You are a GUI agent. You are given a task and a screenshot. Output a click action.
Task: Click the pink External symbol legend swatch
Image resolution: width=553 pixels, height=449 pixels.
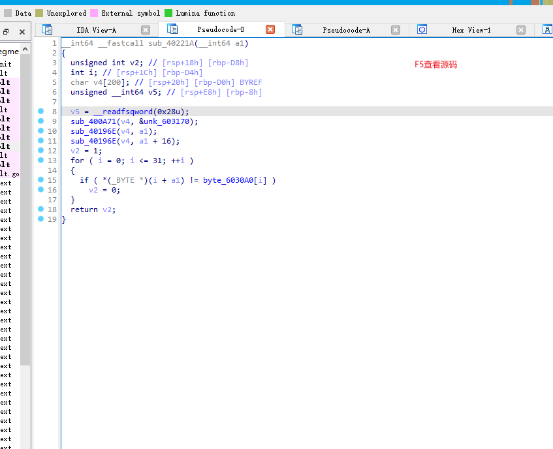(94, 14)
